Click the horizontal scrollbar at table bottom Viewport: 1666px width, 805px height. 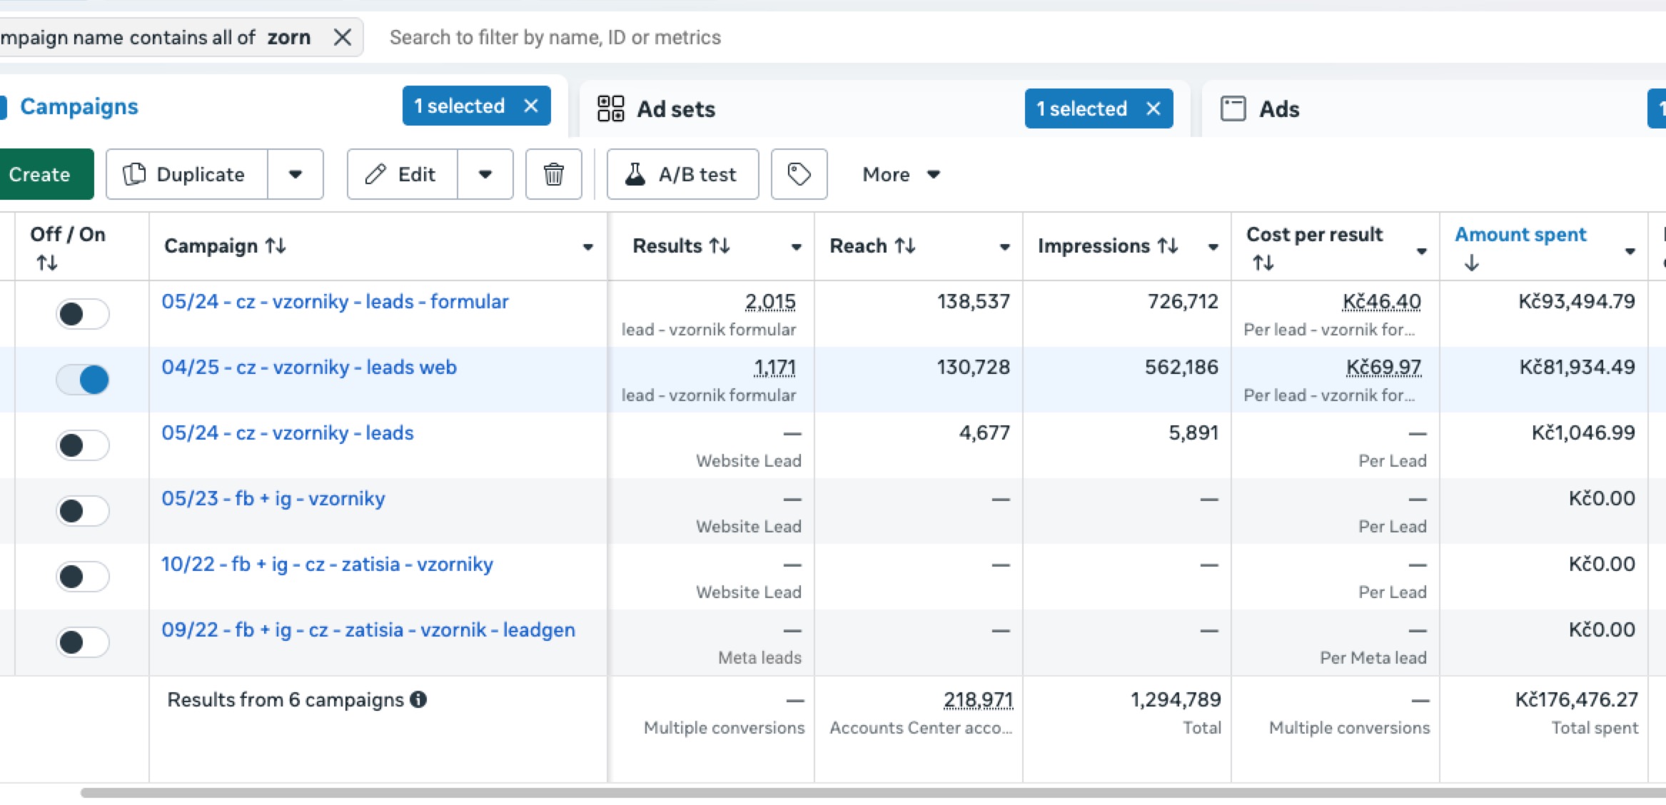tap(857, 793)
